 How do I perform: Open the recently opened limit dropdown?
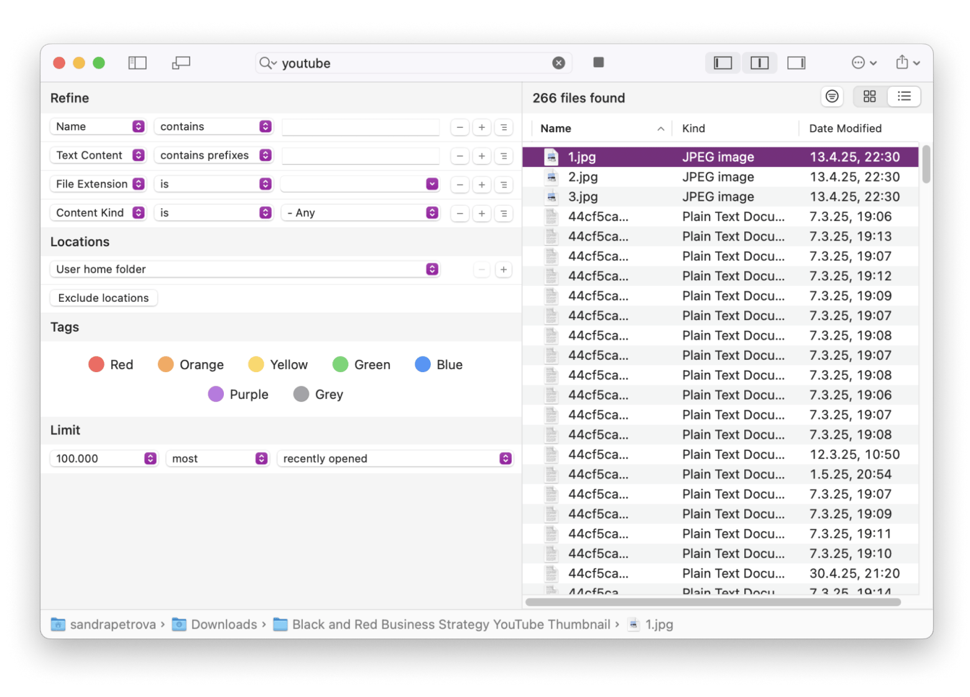(396, 458)
